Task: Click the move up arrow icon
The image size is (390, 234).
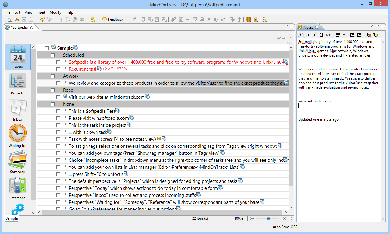Action: click(239, 19)
